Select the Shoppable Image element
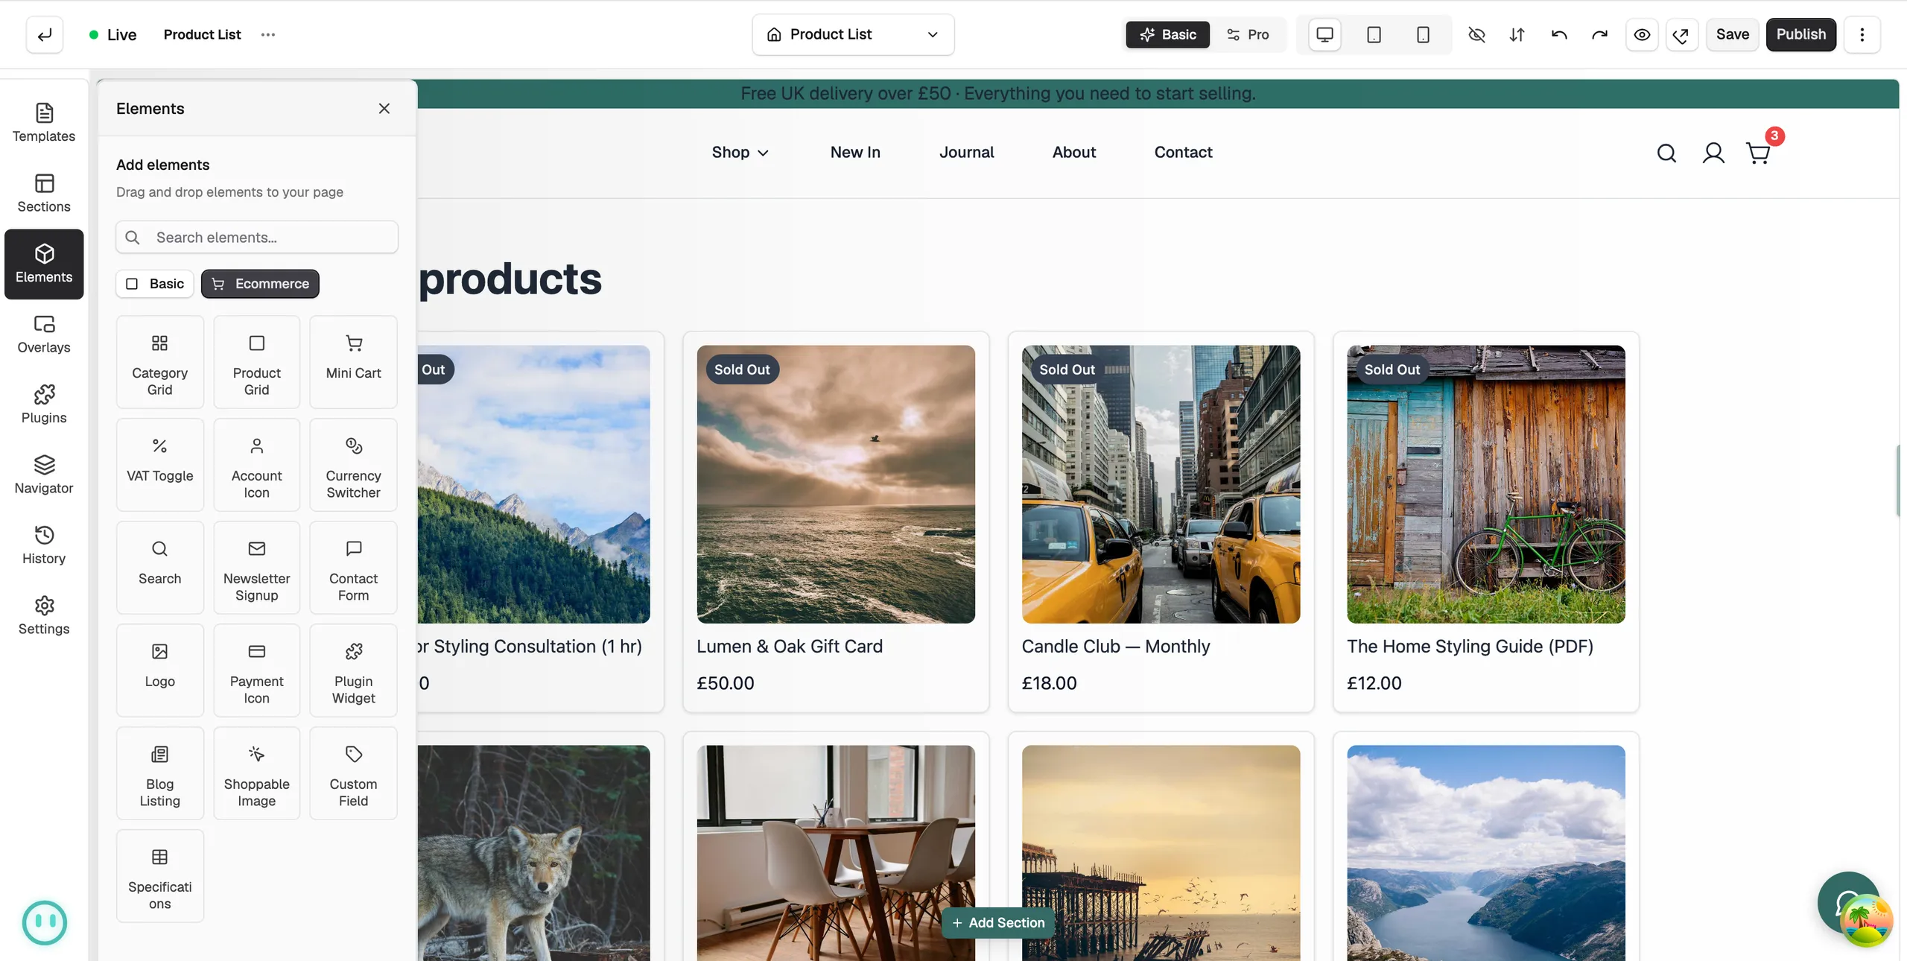The width and height of the screenshot is (1907, 961). click(256, 773)
